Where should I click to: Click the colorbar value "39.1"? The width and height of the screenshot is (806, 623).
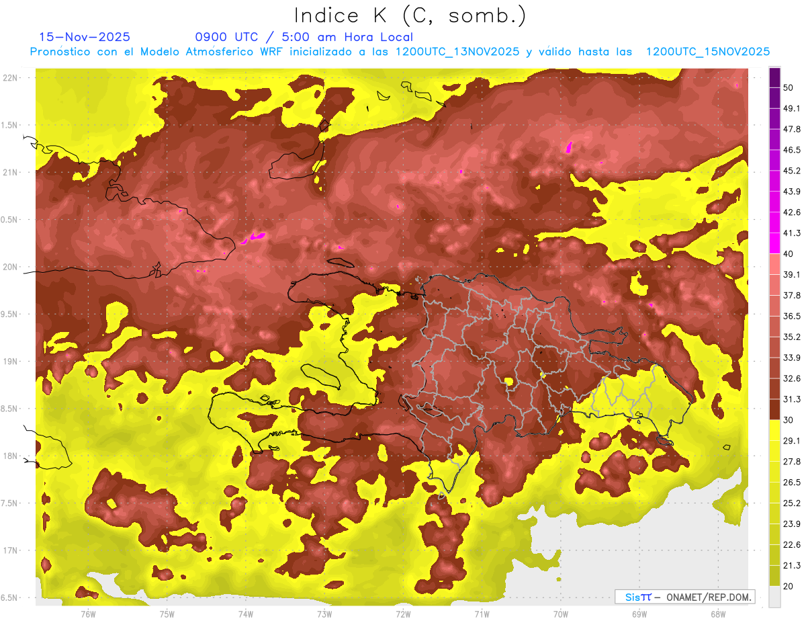click(792, 274)
